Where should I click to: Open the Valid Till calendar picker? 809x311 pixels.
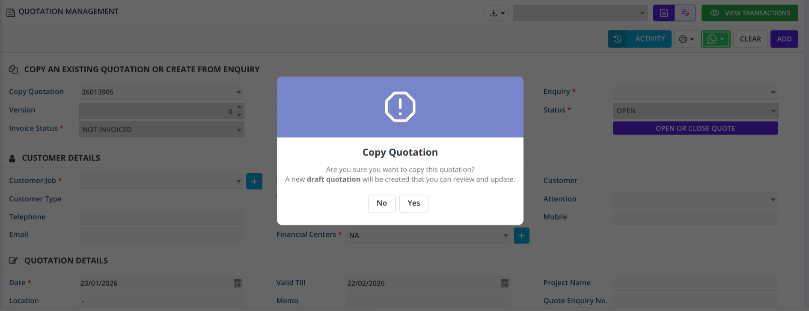point(505,283)
